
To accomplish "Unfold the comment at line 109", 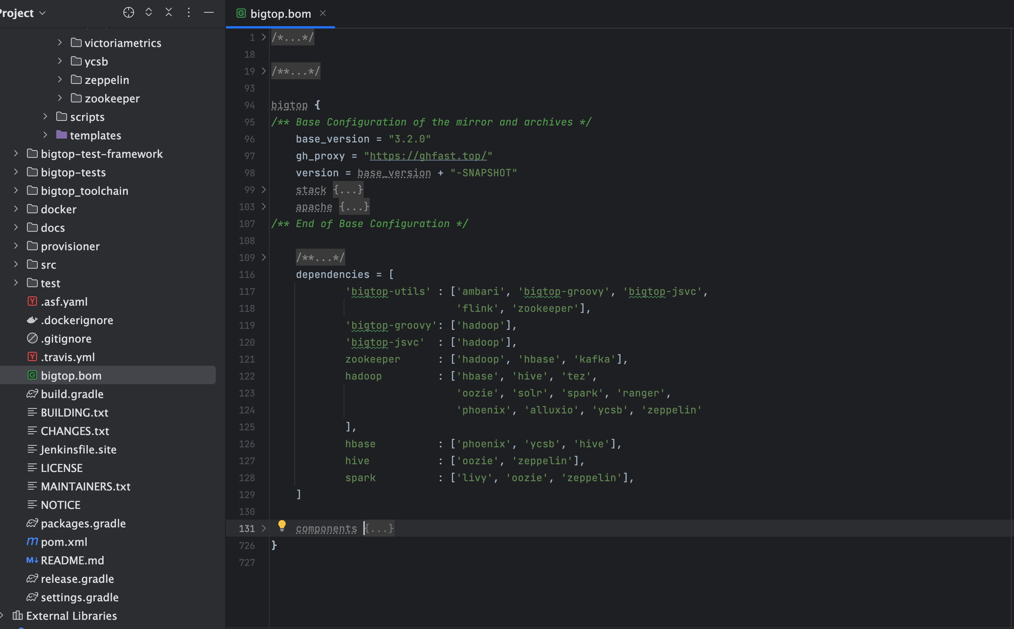I will pos(264,258).
